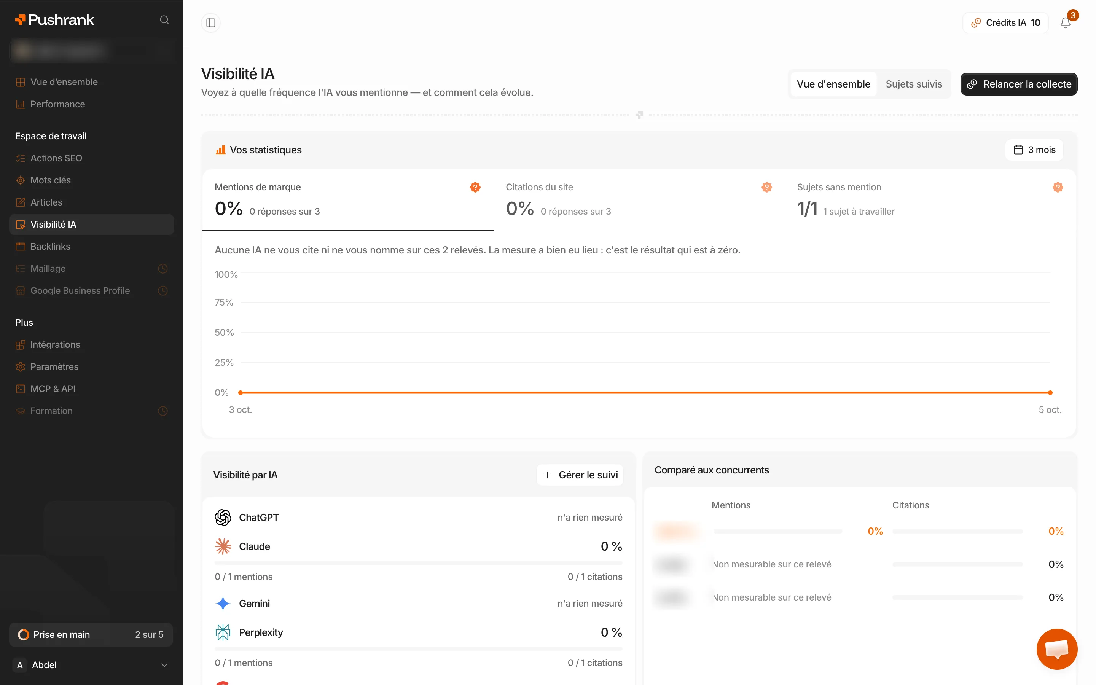Open Formation in sidebar
1096x685 pixels.
[x=91, y=411]
